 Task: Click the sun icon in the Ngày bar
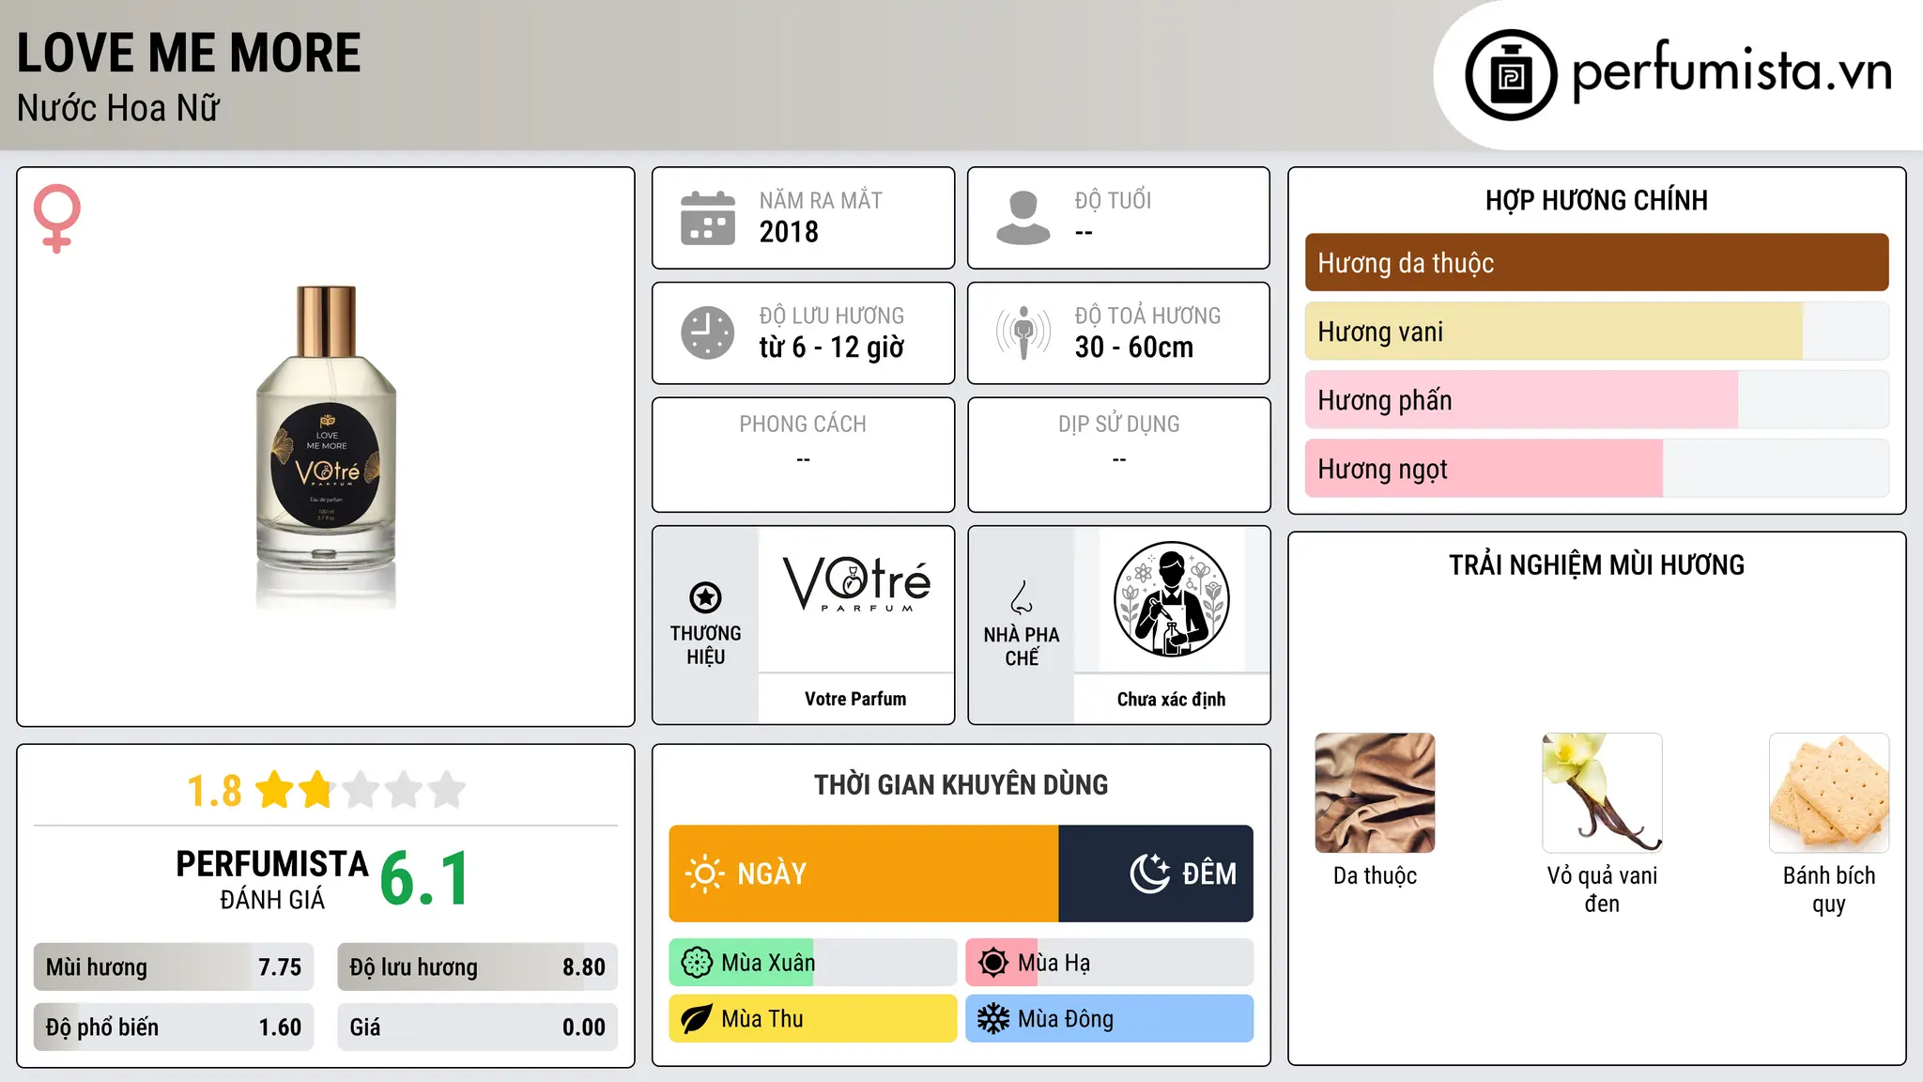coord(705,873)
